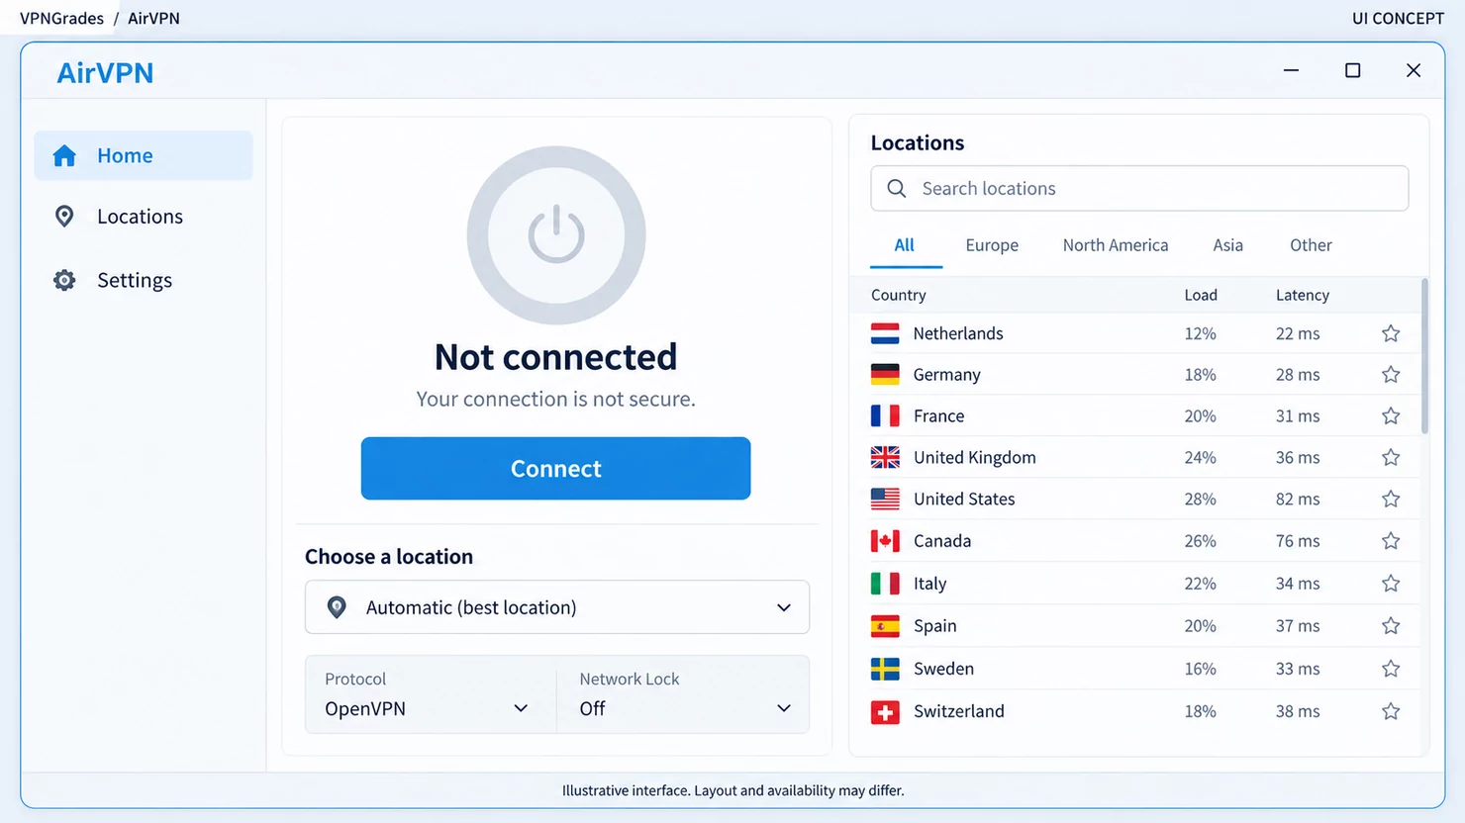This screenshot has width=1465, height=823.
Task: Click Netherlands' 12% load value
Action: 1200,333
